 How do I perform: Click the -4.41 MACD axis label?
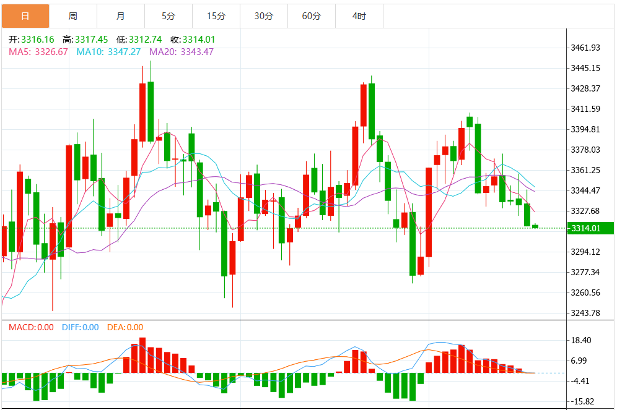[x=580, y=382]
